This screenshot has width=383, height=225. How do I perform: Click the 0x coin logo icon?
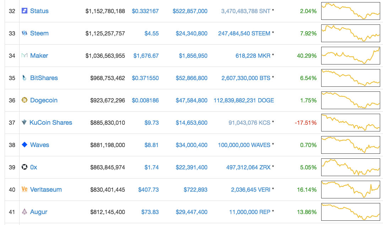tap(25, 167)
